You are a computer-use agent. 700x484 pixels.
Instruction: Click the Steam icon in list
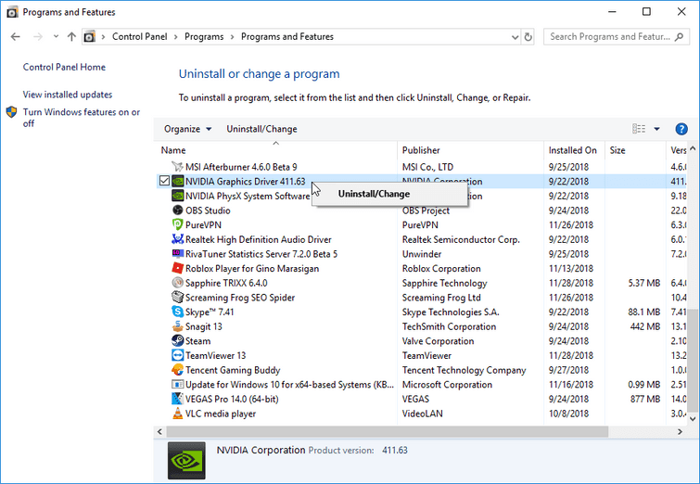pos(178,341)
